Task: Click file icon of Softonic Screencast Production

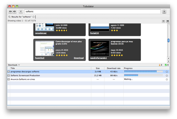Action: tap(9, 76)
